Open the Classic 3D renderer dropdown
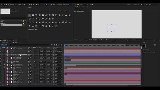This screenshot has width=160, height=90. [139, 40]
